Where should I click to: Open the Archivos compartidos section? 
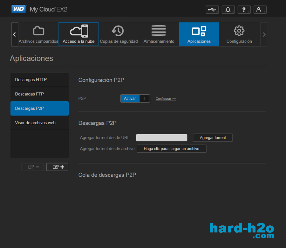pos(38,34)
